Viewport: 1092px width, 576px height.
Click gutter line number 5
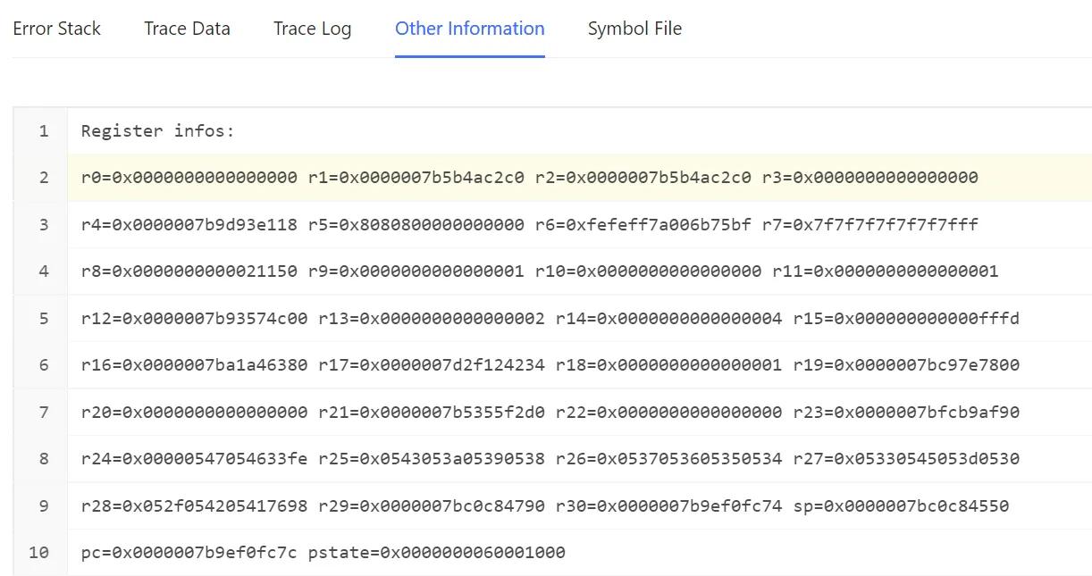43,319
